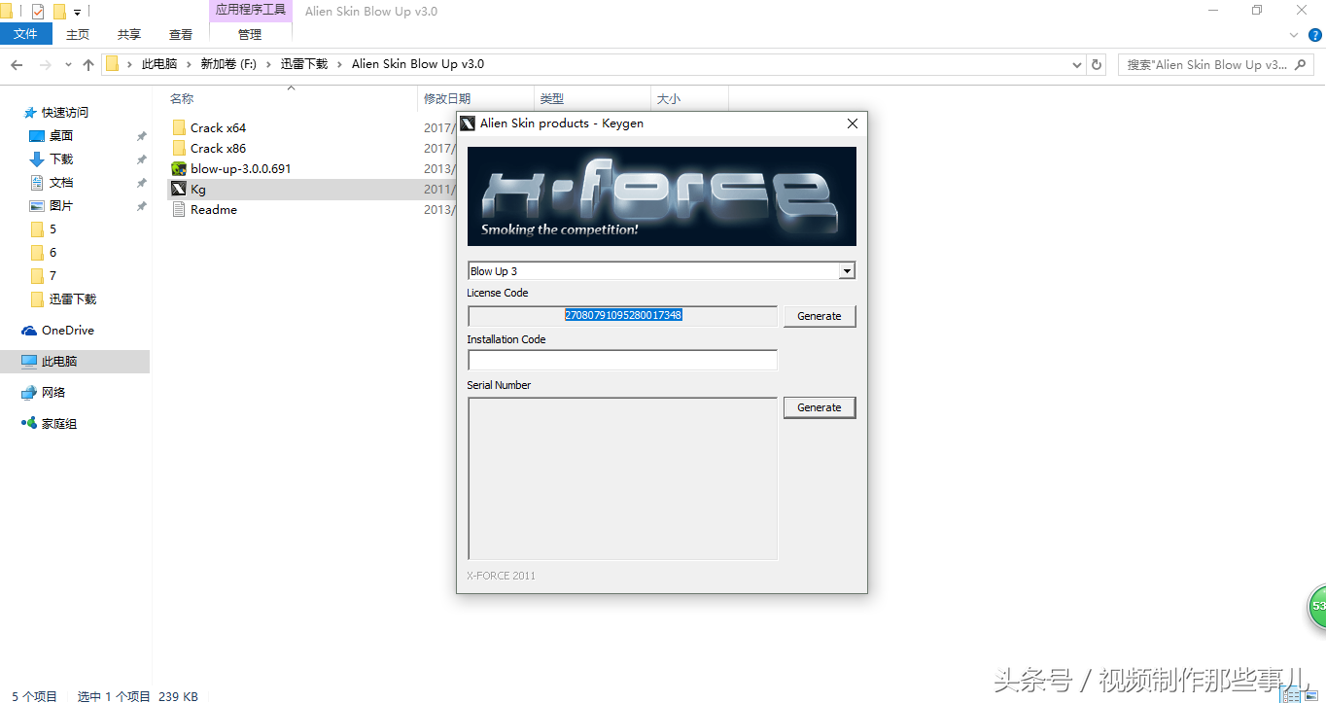The height and width of the screenshot is (703, 1326).
Task: Unpin 下载 using its pin icon
Action: click(142, 159)
